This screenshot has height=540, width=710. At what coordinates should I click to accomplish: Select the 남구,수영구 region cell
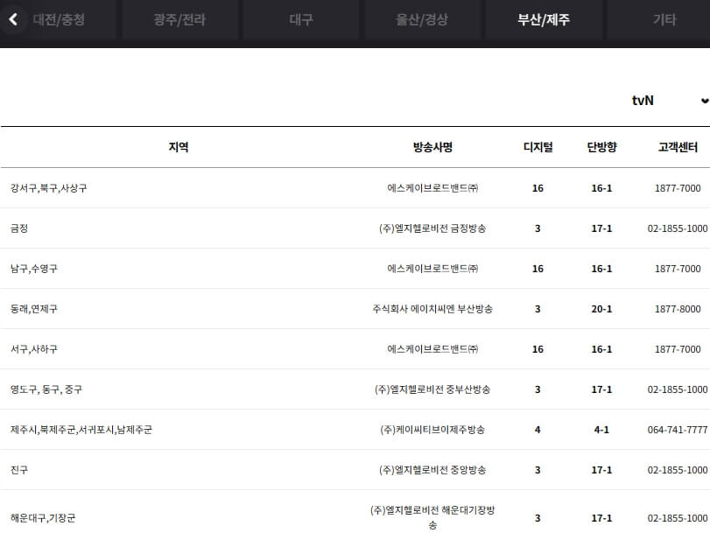(34, 269)
